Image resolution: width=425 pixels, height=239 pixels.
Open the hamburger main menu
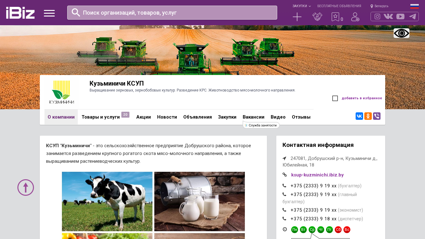pyautogui.click(x=49, y=13)
